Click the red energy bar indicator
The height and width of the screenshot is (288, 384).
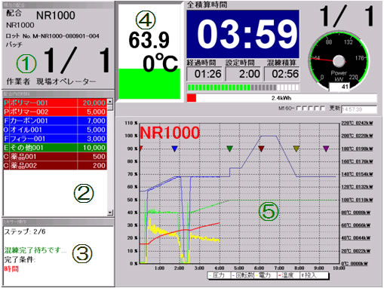tap(192, 98)
